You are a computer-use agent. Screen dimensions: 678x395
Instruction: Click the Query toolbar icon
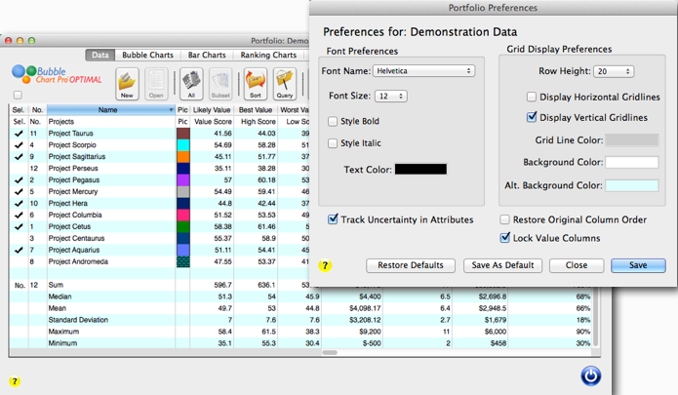click(285, 84)
